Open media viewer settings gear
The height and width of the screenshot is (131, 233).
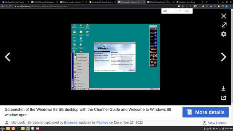point(224,34)
